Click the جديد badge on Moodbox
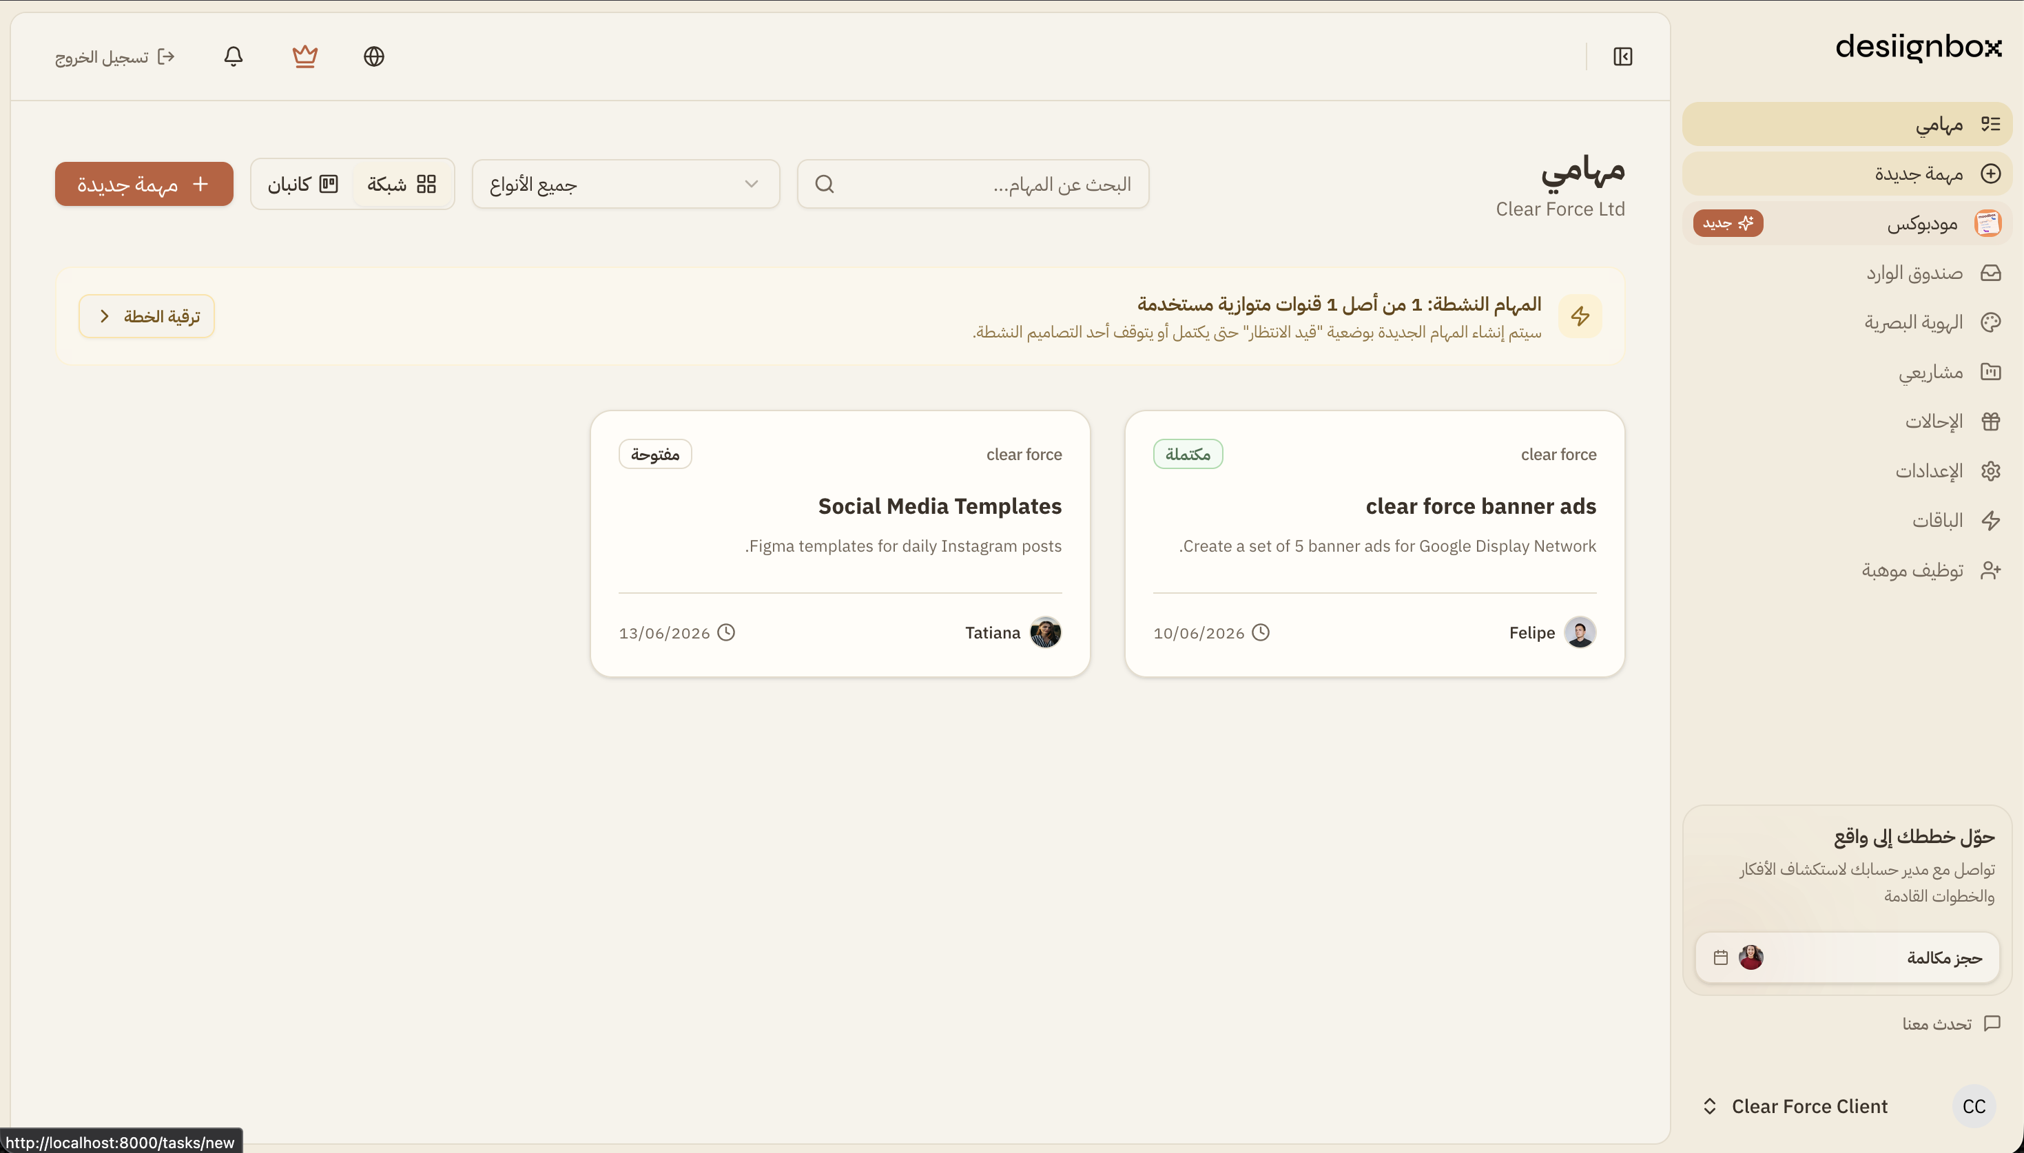This screenshot has height=1153, width=2024. [1728, 223]
